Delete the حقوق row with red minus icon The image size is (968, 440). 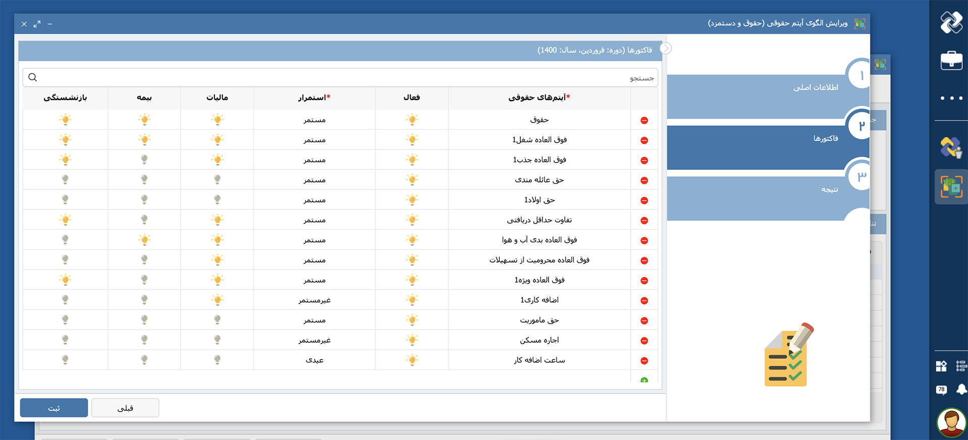644,120
